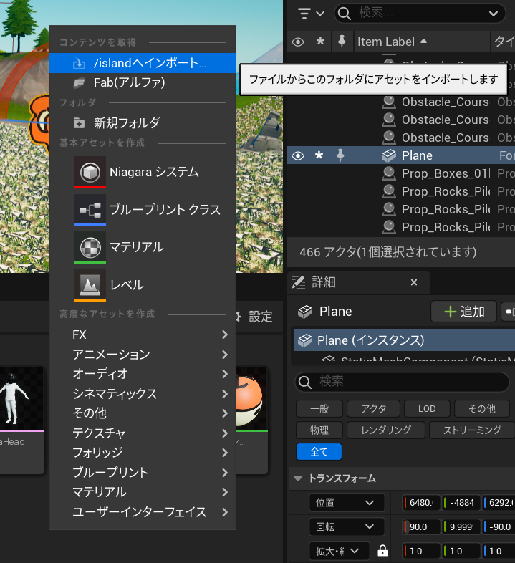Expand the オーディオ submenu
515x563 pixels.
(x=143, y=374)
